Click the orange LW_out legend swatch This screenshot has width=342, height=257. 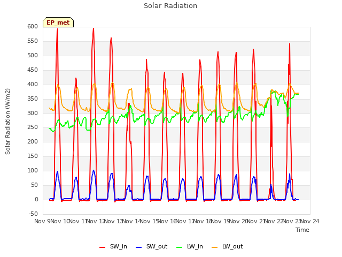tap(215, 247)
